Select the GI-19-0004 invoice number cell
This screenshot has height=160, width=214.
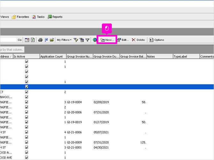pyautogui.click(x=74, y=102)
